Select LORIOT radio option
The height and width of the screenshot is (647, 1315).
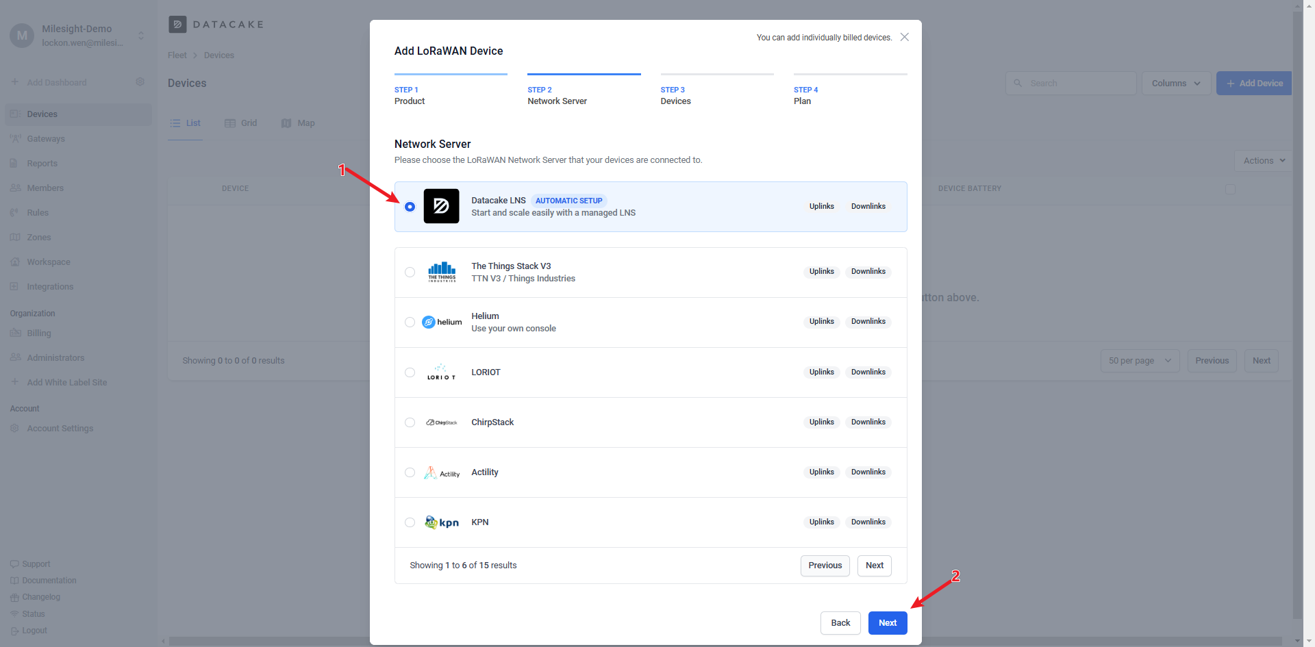(x=410, y=372)
